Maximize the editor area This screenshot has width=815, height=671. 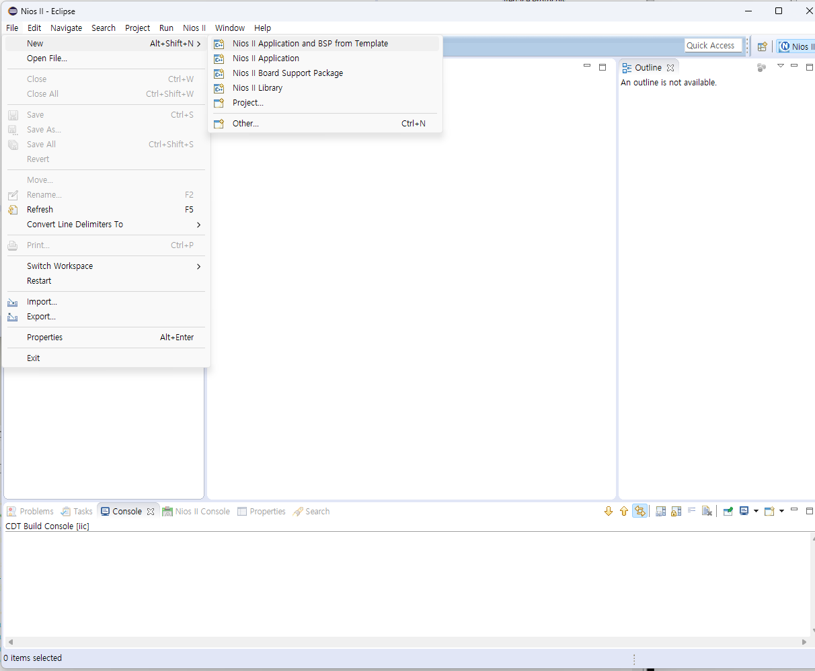tap(603, 67)
